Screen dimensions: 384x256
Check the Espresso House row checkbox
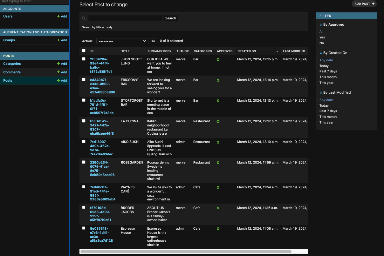tap(84, 228)
